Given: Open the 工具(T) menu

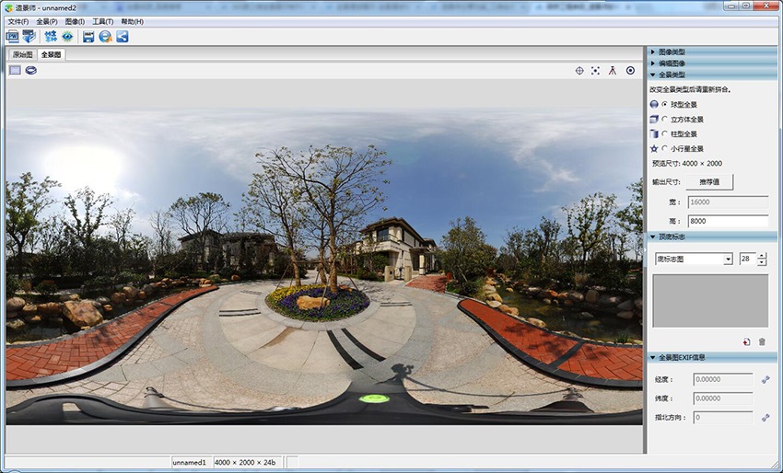Looking at the screenshot, I should coord(102,21).
